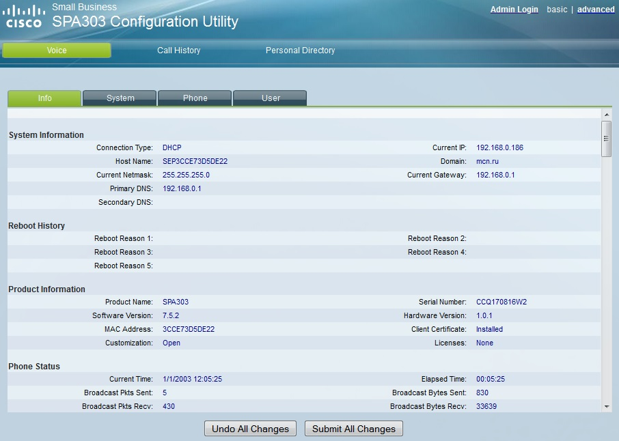Image resolution: width=619 pixels, height=441 pixels.
Task: Click the Primary DNS value 192.168.0.1
Action: [182, 188]
